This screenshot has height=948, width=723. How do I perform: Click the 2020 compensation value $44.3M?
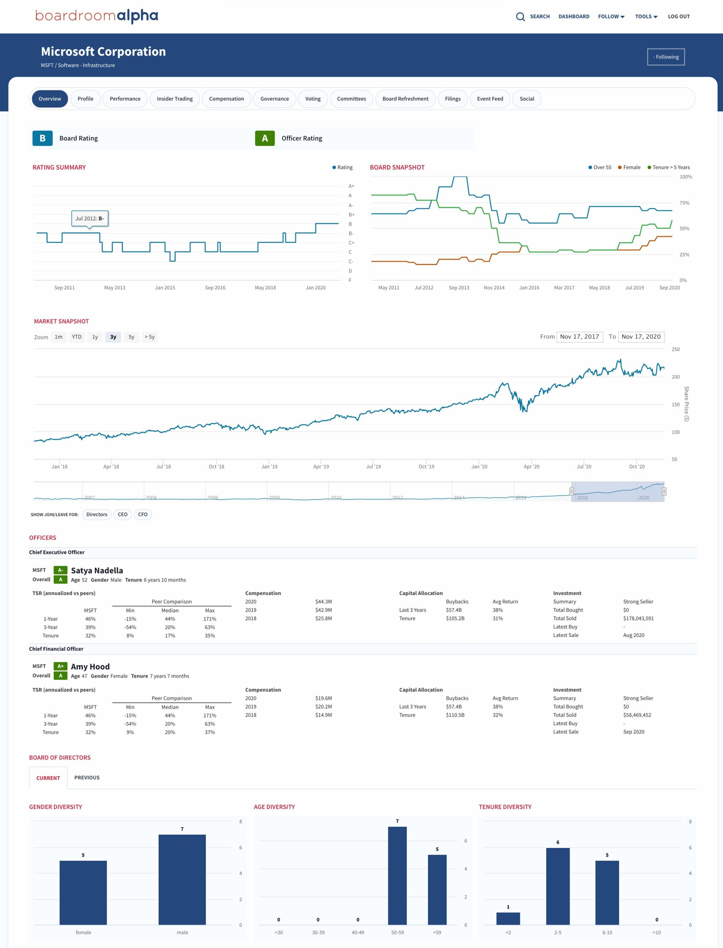(324, 601)
